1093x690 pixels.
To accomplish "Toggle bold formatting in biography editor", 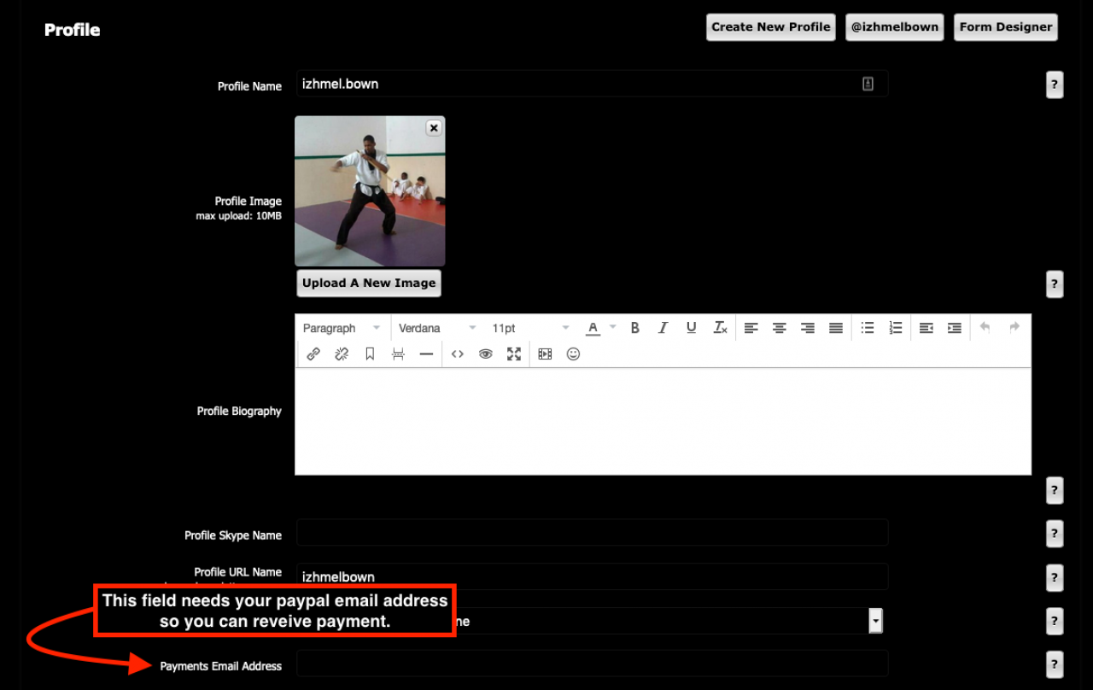I will [634, 328].
